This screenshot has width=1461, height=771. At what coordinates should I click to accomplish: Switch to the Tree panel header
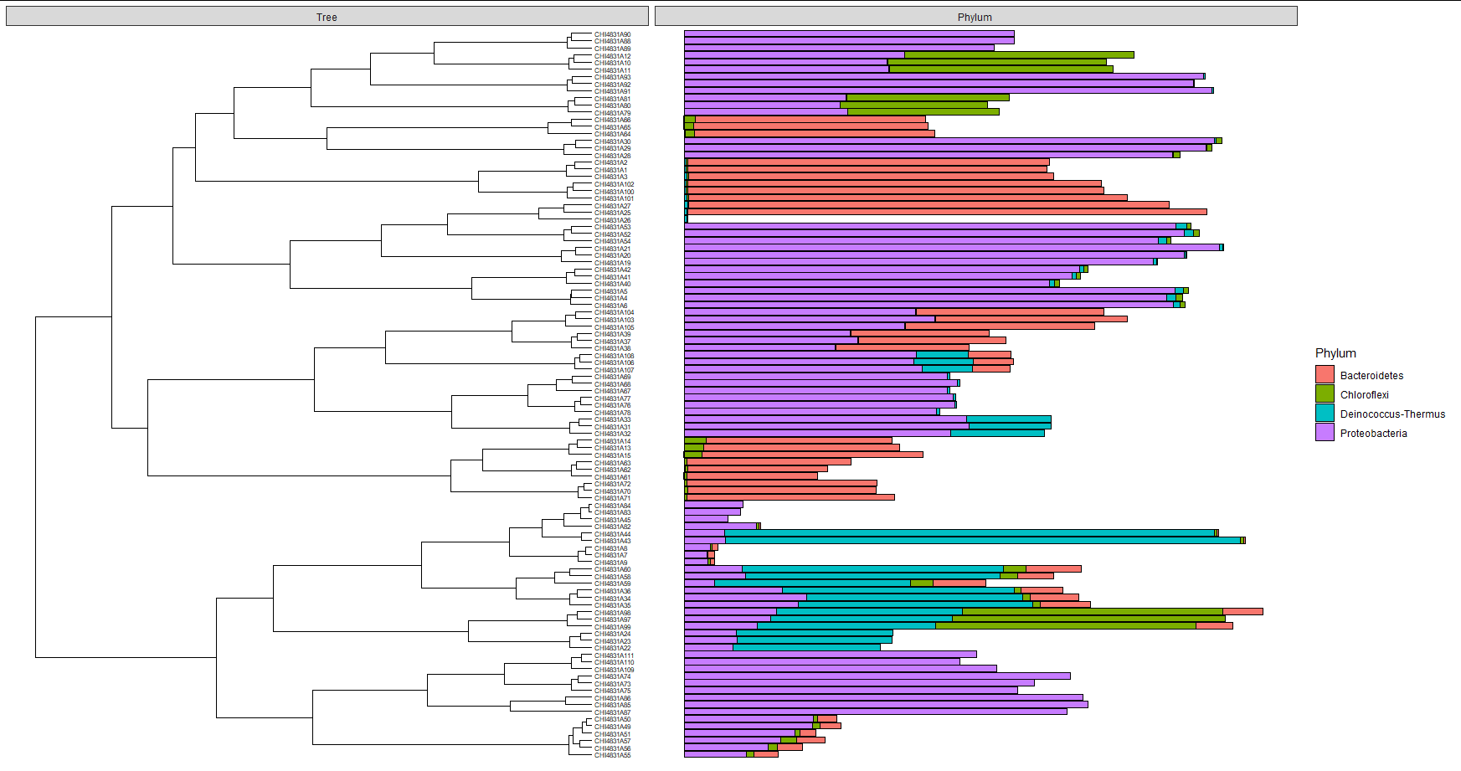(x=326, y=16)
